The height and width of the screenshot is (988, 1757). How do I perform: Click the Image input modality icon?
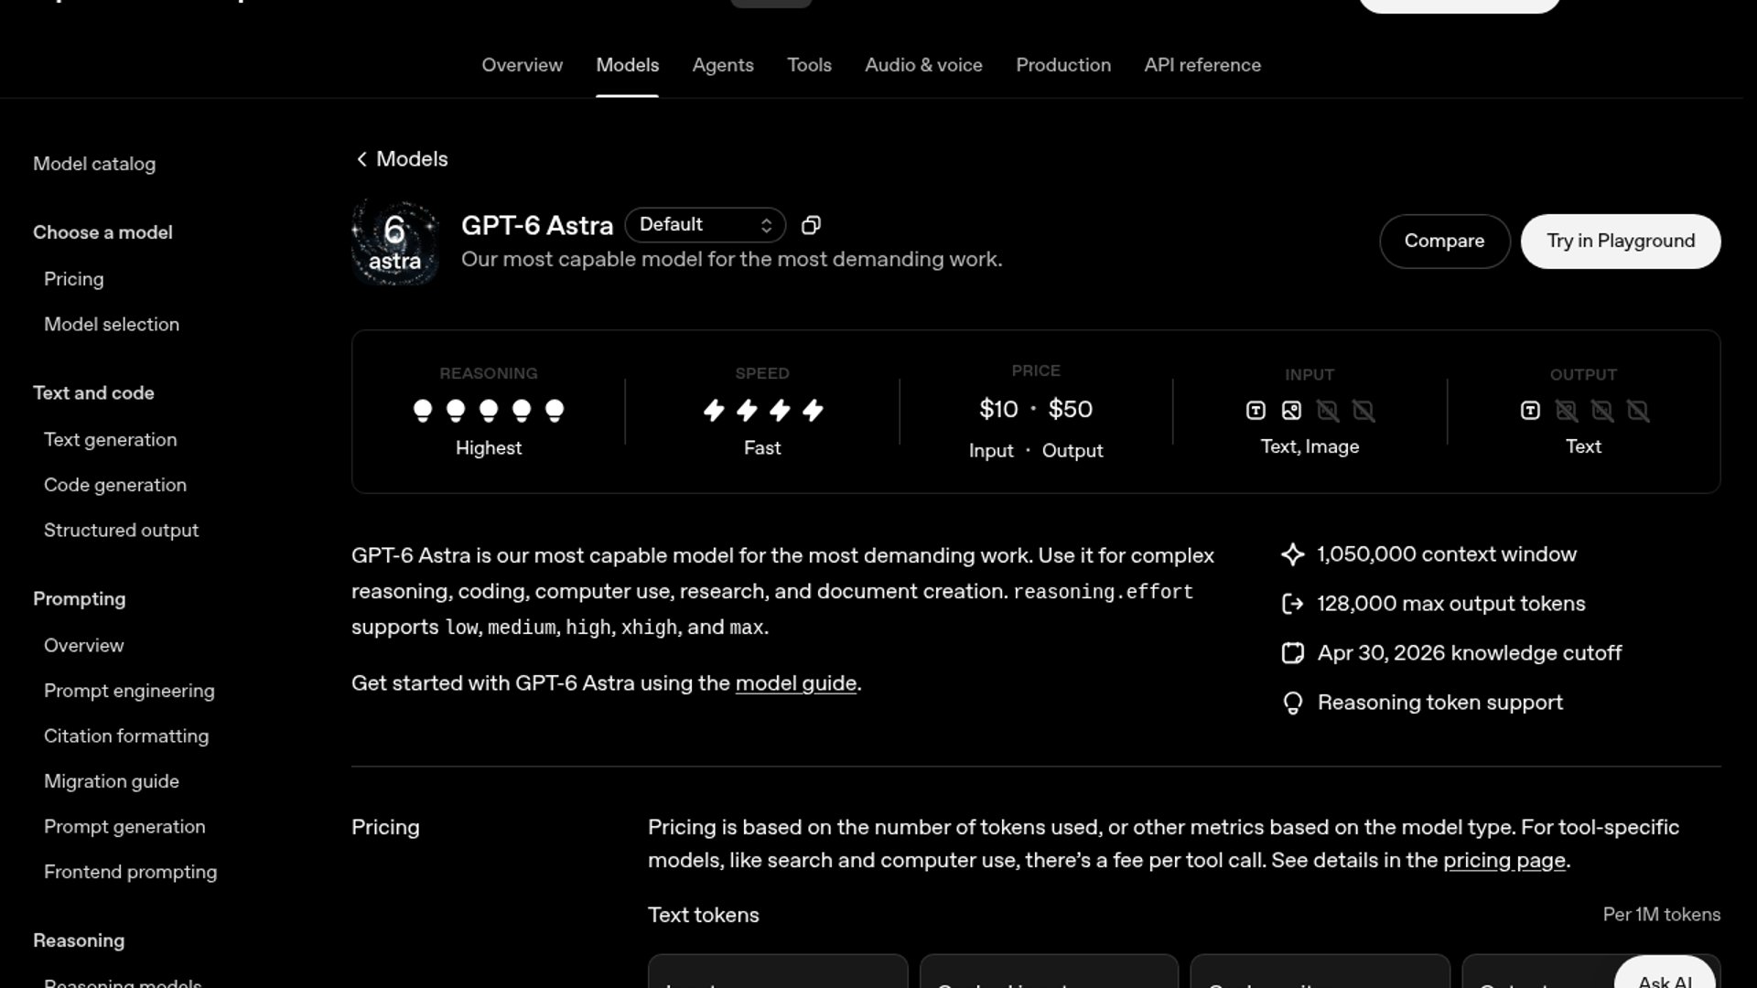[x=1291, y=411]
